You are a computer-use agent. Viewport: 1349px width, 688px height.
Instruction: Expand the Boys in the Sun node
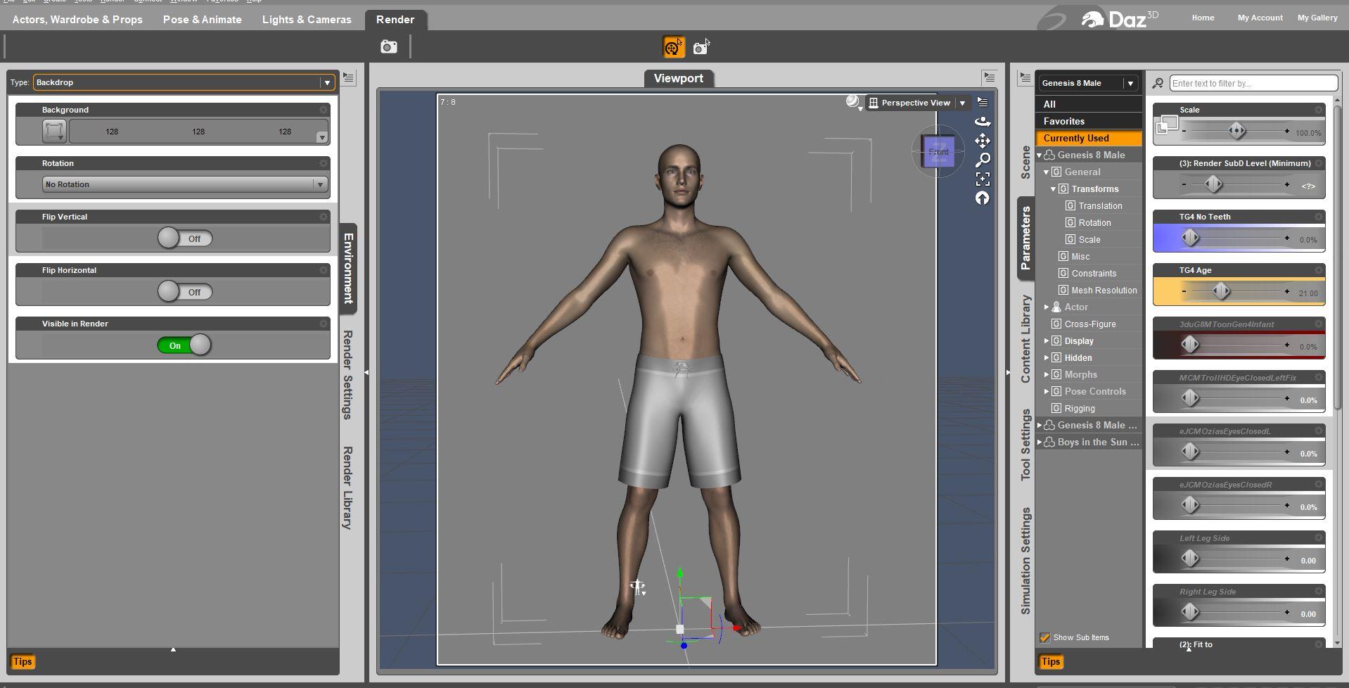1040,442
